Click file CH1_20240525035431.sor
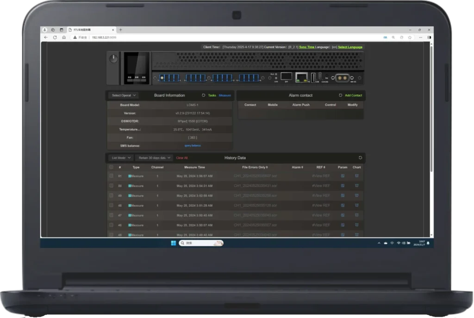474x318 pixels. (255, 185)
